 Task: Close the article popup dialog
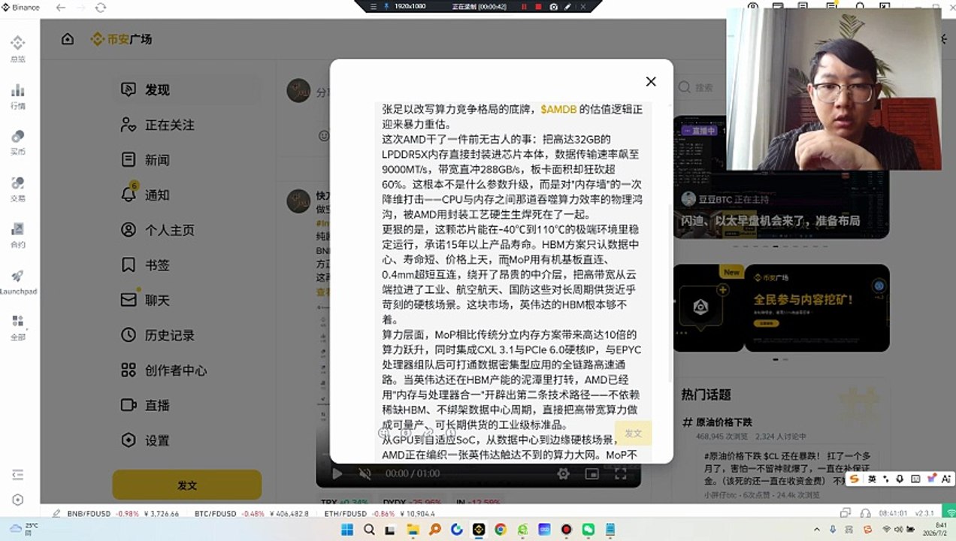pyautogui.click(x=651, y=81)
